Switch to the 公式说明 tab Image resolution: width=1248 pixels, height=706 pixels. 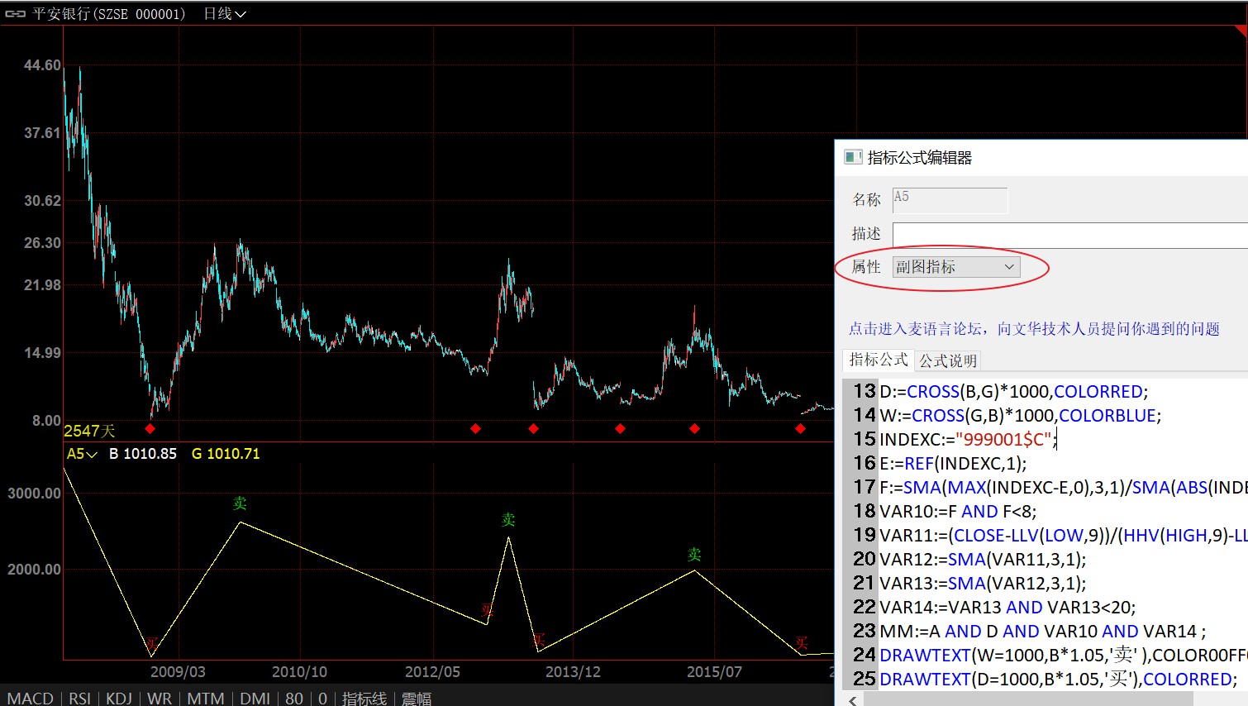pos(948,360)
